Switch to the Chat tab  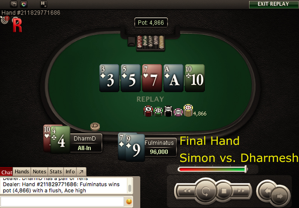click(x=7, y=172)
